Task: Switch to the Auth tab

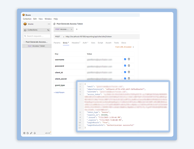Action: tap(85, 43)
